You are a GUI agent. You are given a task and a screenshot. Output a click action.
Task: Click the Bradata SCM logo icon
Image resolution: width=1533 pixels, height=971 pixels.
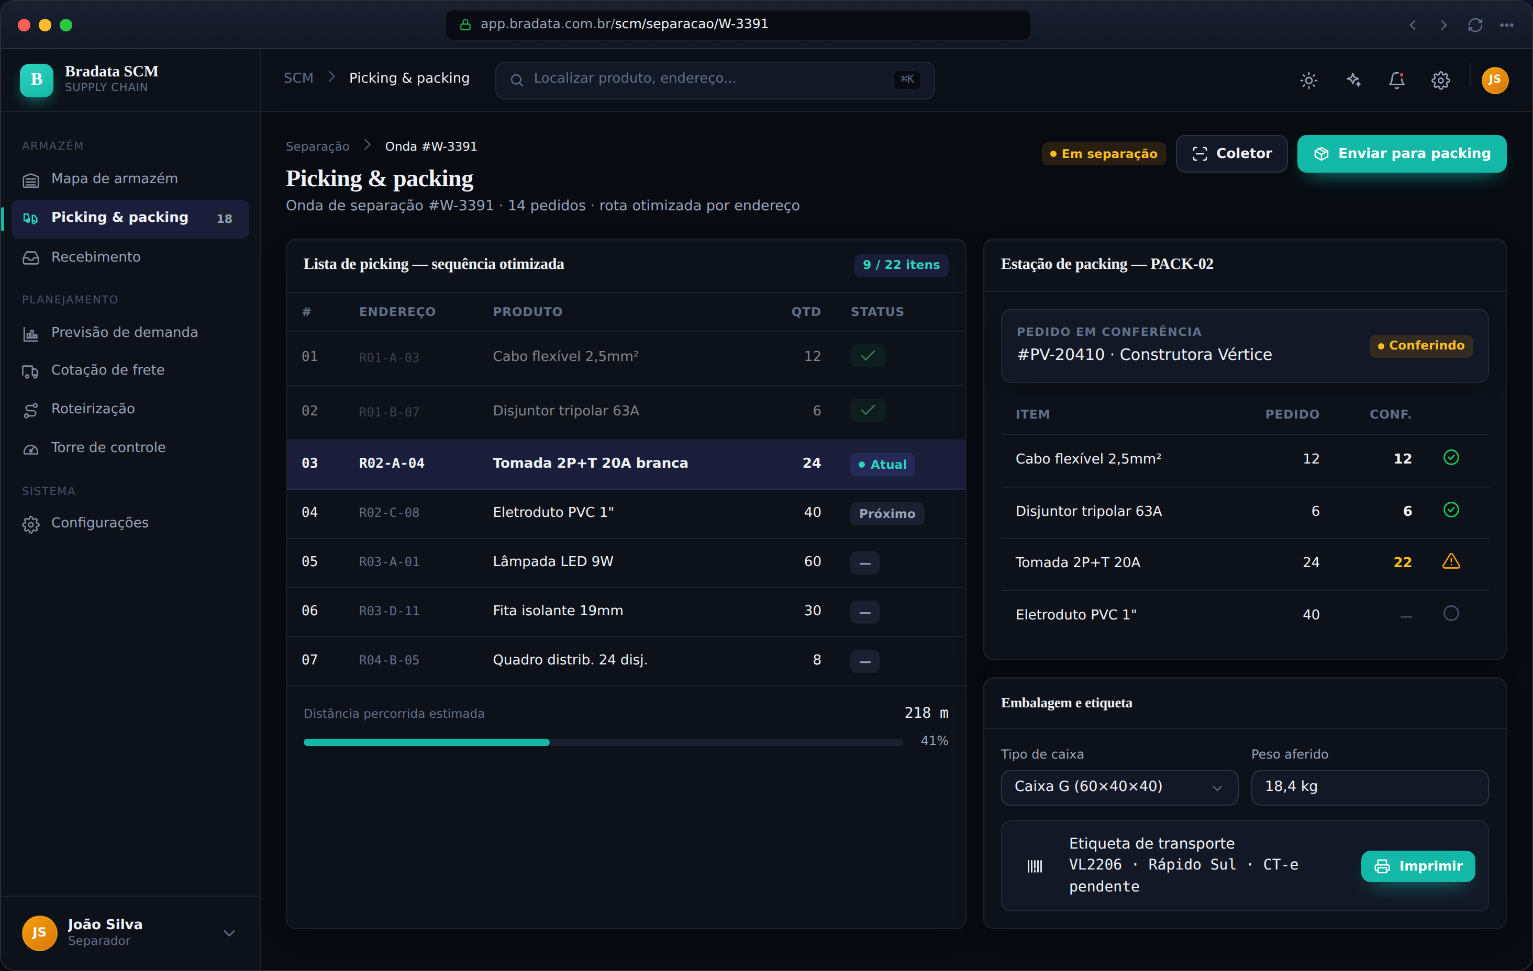pyautogui.click(x=36, y=80)
